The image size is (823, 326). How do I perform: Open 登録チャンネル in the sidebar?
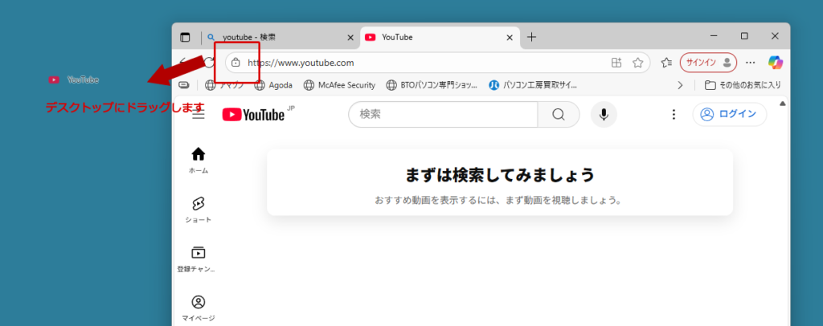(x=197, y=259)
